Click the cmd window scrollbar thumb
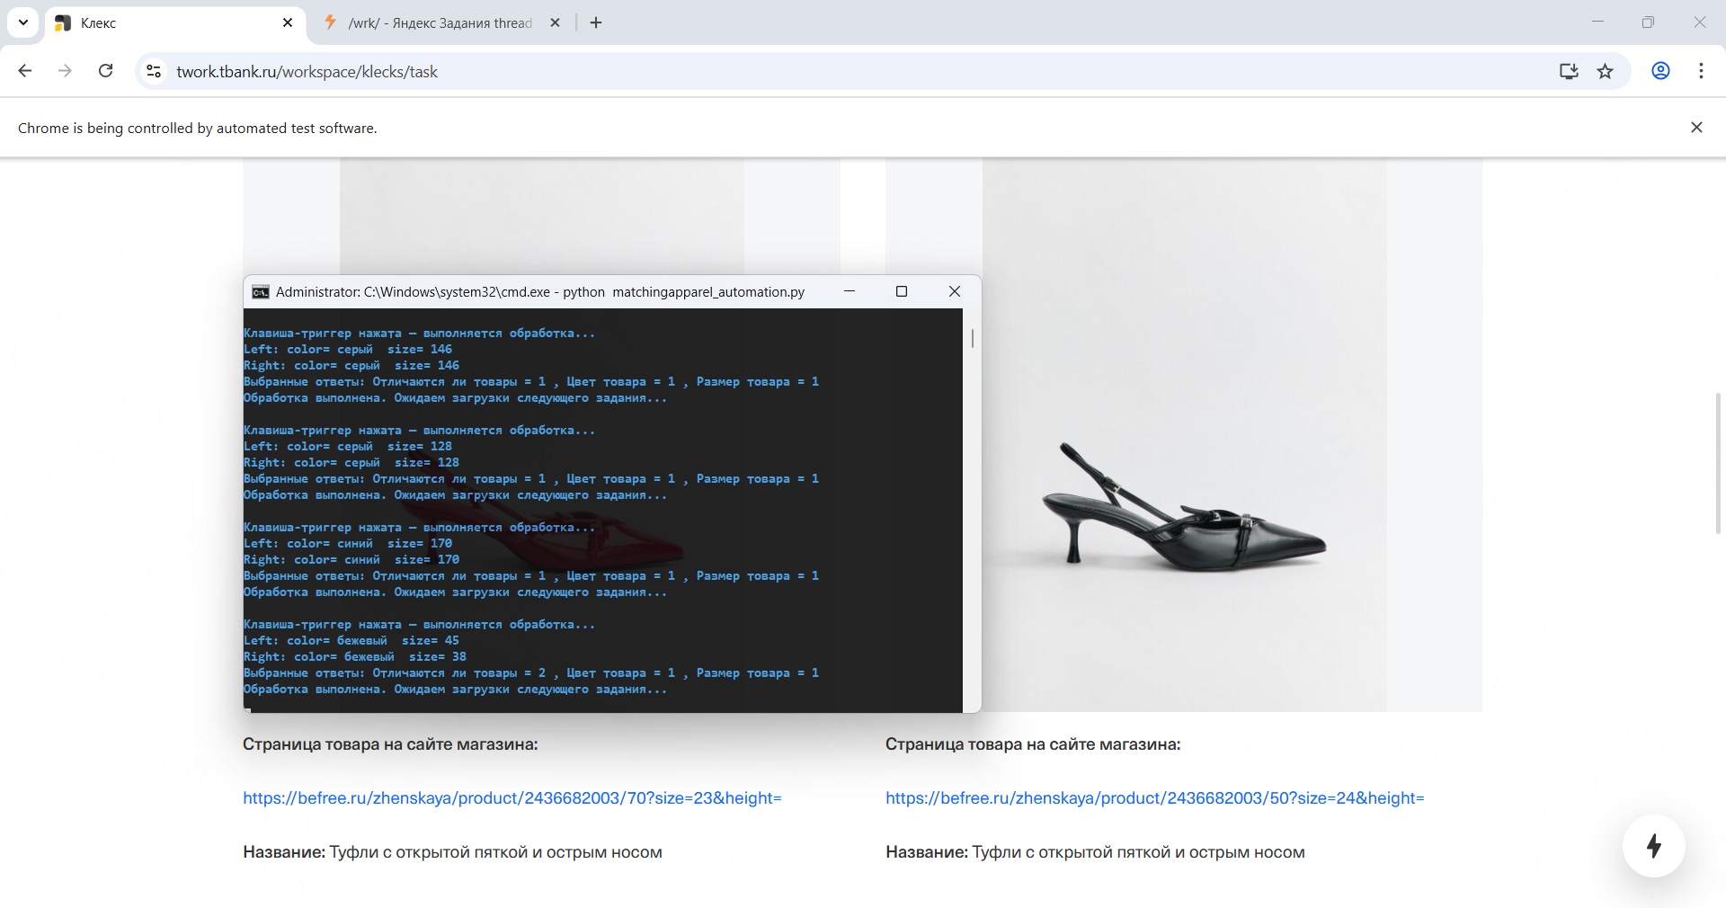Viewport: 1726px width, 908px height. 972,338
